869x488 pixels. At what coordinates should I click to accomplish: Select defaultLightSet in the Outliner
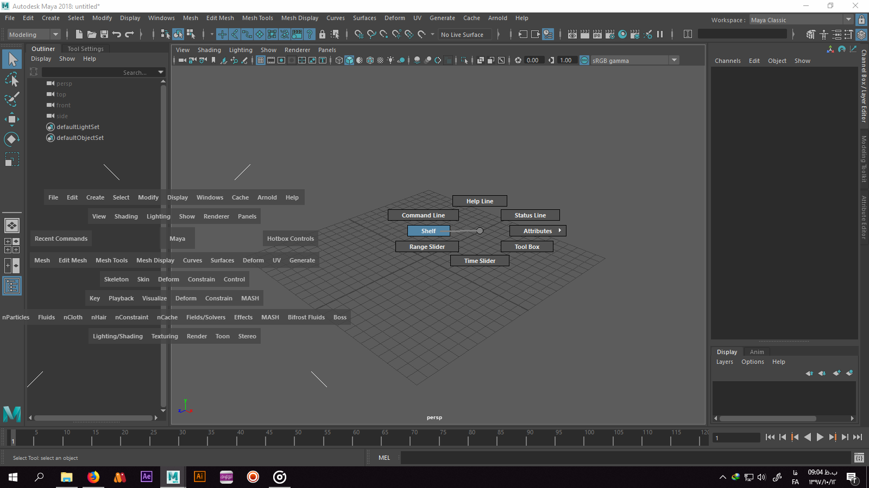point(78,127)
